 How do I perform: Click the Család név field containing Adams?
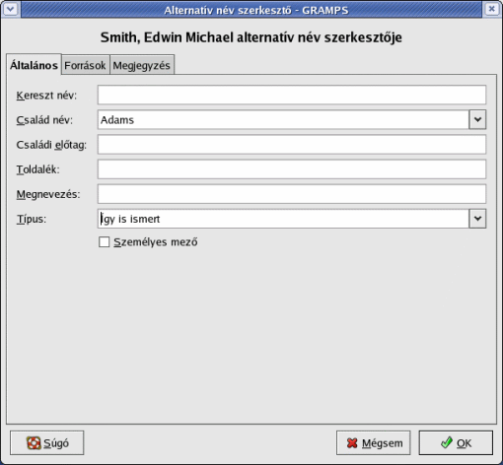click(x=283, y=120)
